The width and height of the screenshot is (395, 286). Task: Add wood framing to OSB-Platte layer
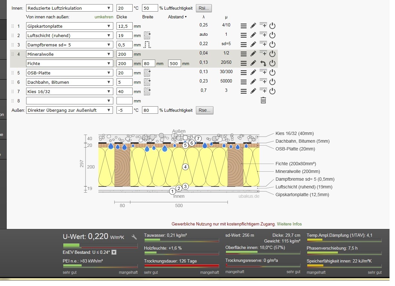(x=147, y=73)
